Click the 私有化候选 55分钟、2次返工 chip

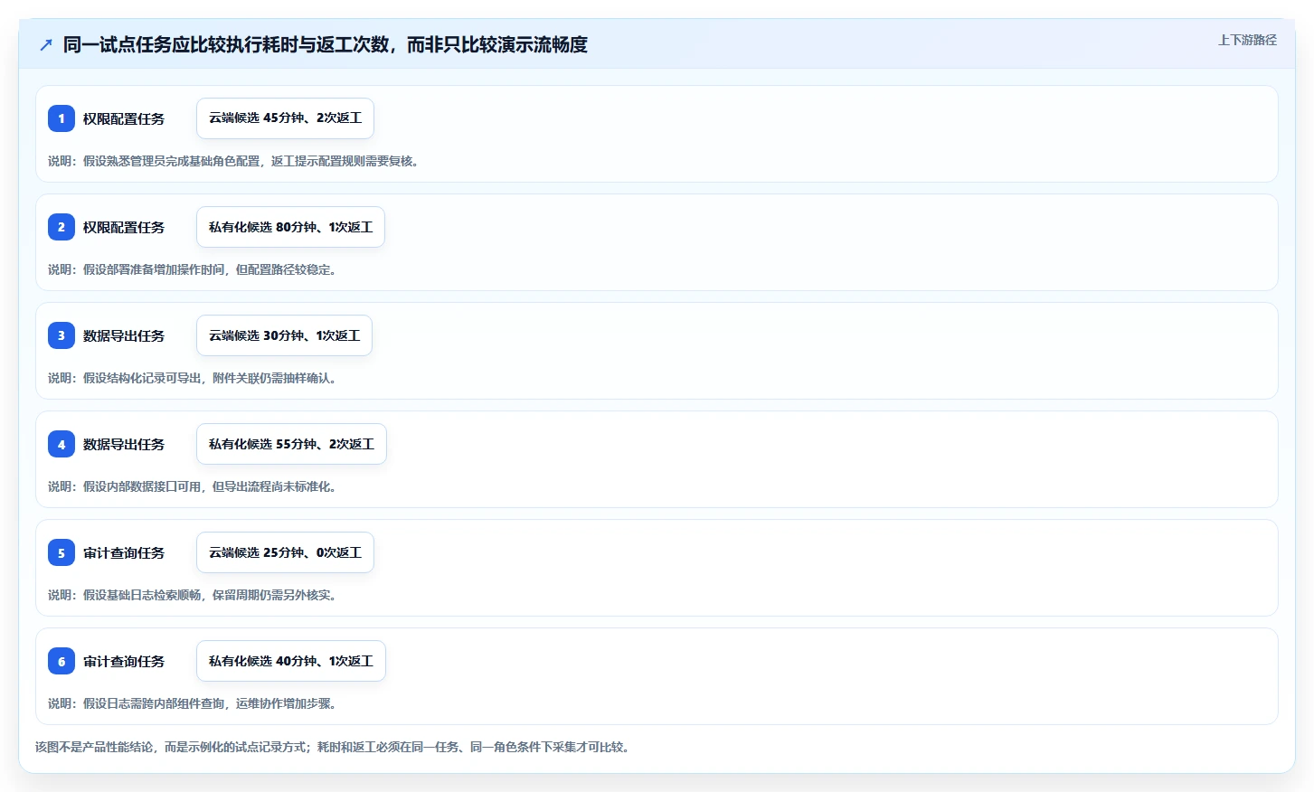click(291, 444)
